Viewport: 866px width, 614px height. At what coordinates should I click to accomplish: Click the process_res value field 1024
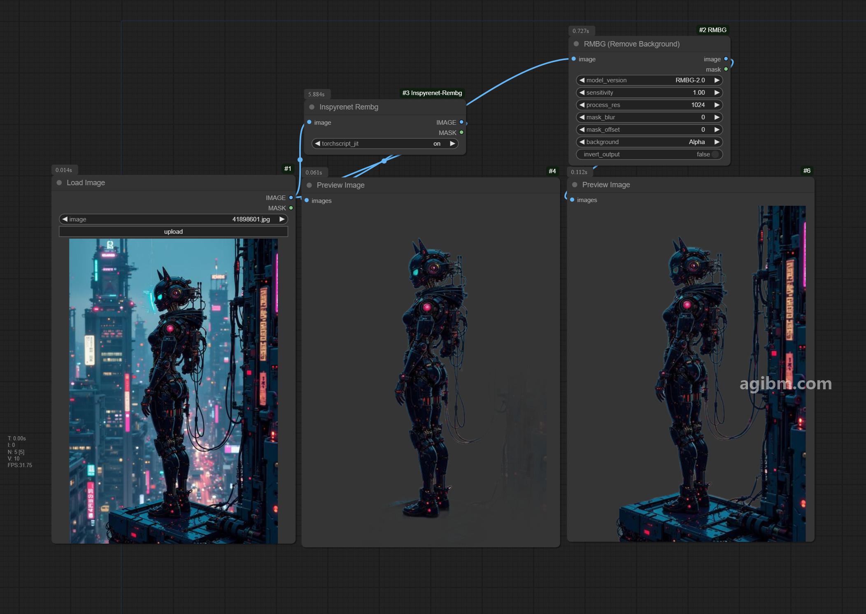[649, 105]
